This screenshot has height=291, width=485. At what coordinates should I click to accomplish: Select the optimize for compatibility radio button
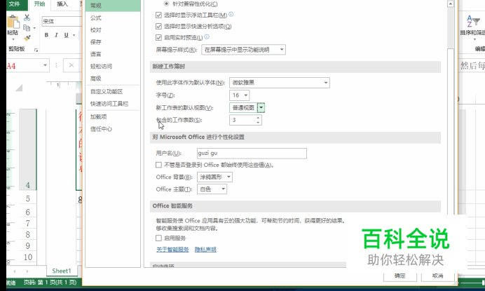[166, 4]
